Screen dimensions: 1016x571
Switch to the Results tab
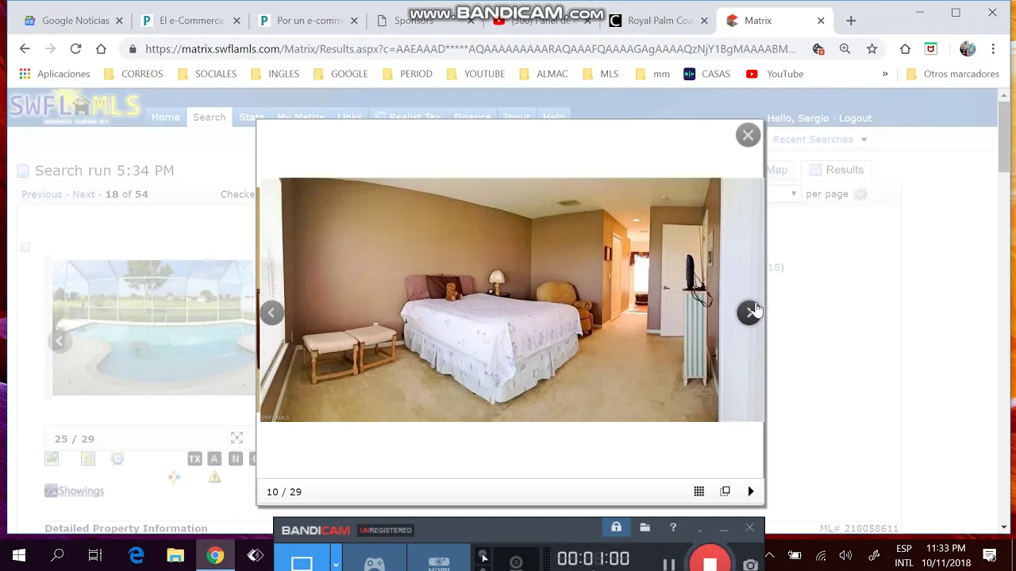837,170
